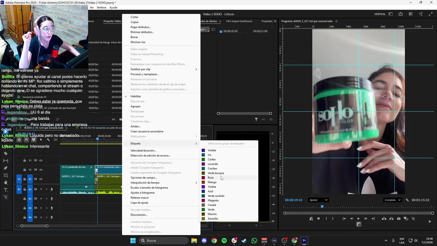This screenshot has height=246, width=437.
Task: Open Spotify from the taskbar
Action: pos(224,241)
